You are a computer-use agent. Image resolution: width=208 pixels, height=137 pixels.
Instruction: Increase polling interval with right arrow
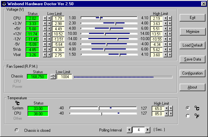(x=149, y=130)
